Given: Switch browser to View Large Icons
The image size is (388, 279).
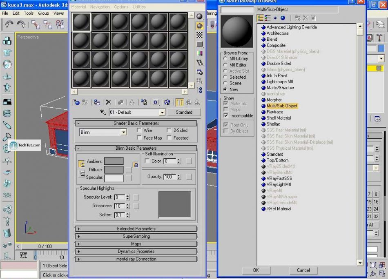Looking at the screenshot, I should point(283,18).
